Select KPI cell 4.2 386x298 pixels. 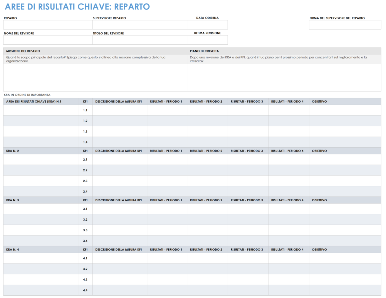[85, 269]
